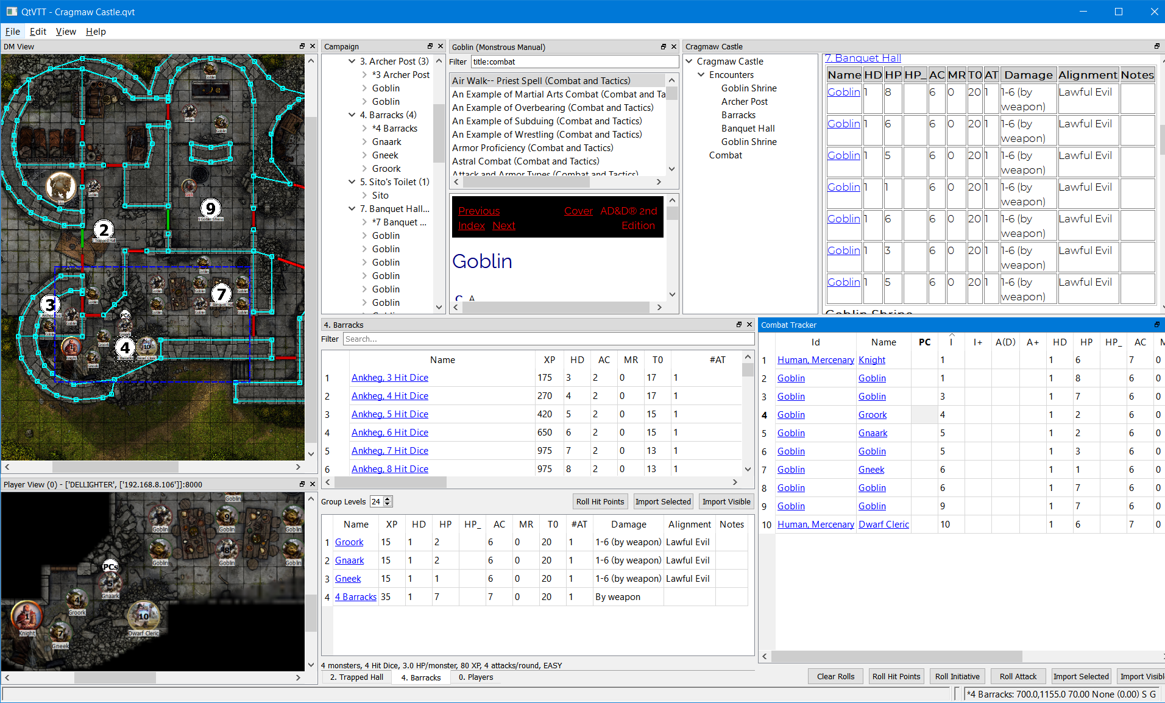Sort Combat Tracker by PC column header
This screenshot has width=1165, height=703.
click(x=924, y=342)
